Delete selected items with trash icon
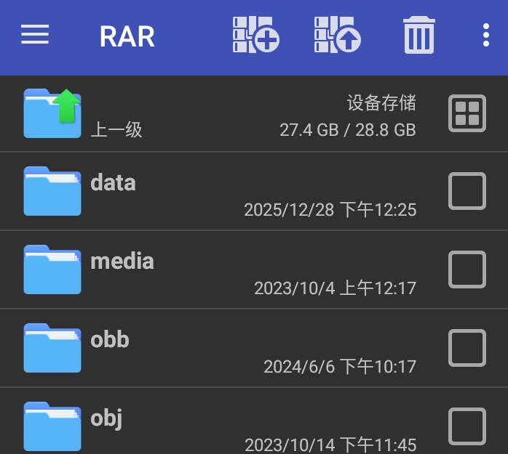The height and width of the screenshot is (454, 508). (x=419, y=36)
